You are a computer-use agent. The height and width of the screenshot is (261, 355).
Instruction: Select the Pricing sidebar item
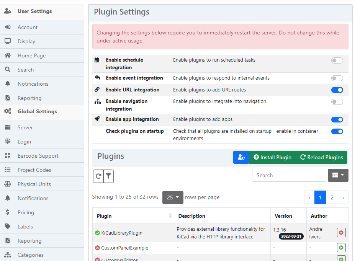pos(26,212)
